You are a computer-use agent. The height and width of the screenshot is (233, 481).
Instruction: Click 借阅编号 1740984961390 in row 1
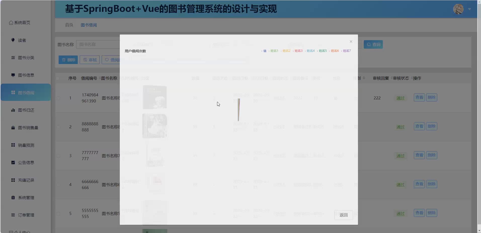(x=90, y=98)
